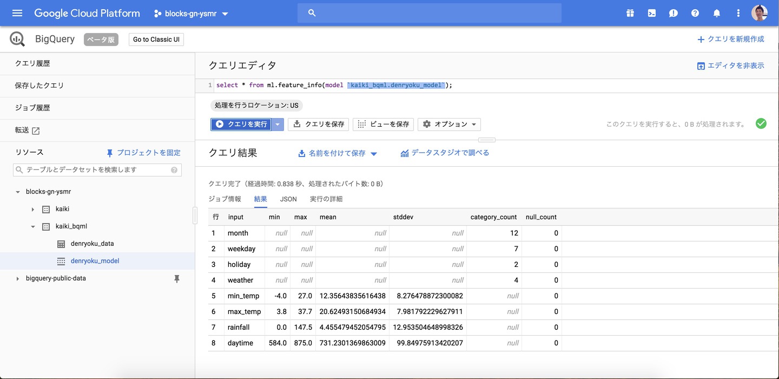Open the user account avatar

[x=760, y=13]
